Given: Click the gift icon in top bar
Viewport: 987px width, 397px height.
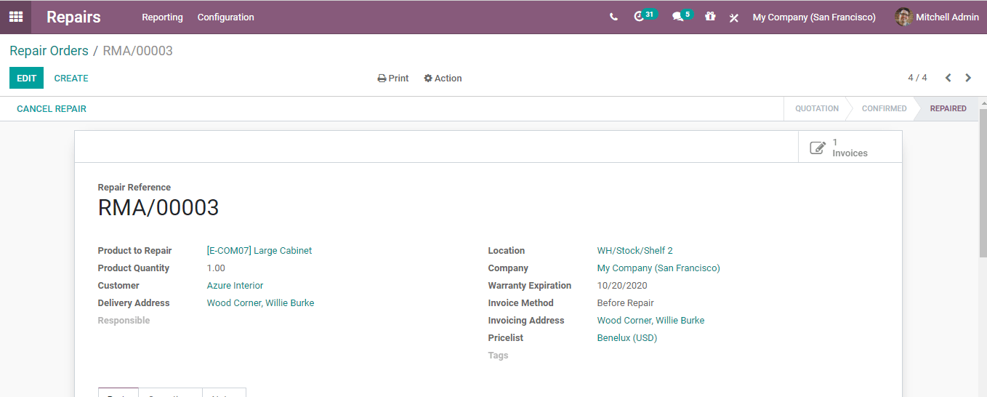Looking at the screenshot, I should [x=710, y=16].
